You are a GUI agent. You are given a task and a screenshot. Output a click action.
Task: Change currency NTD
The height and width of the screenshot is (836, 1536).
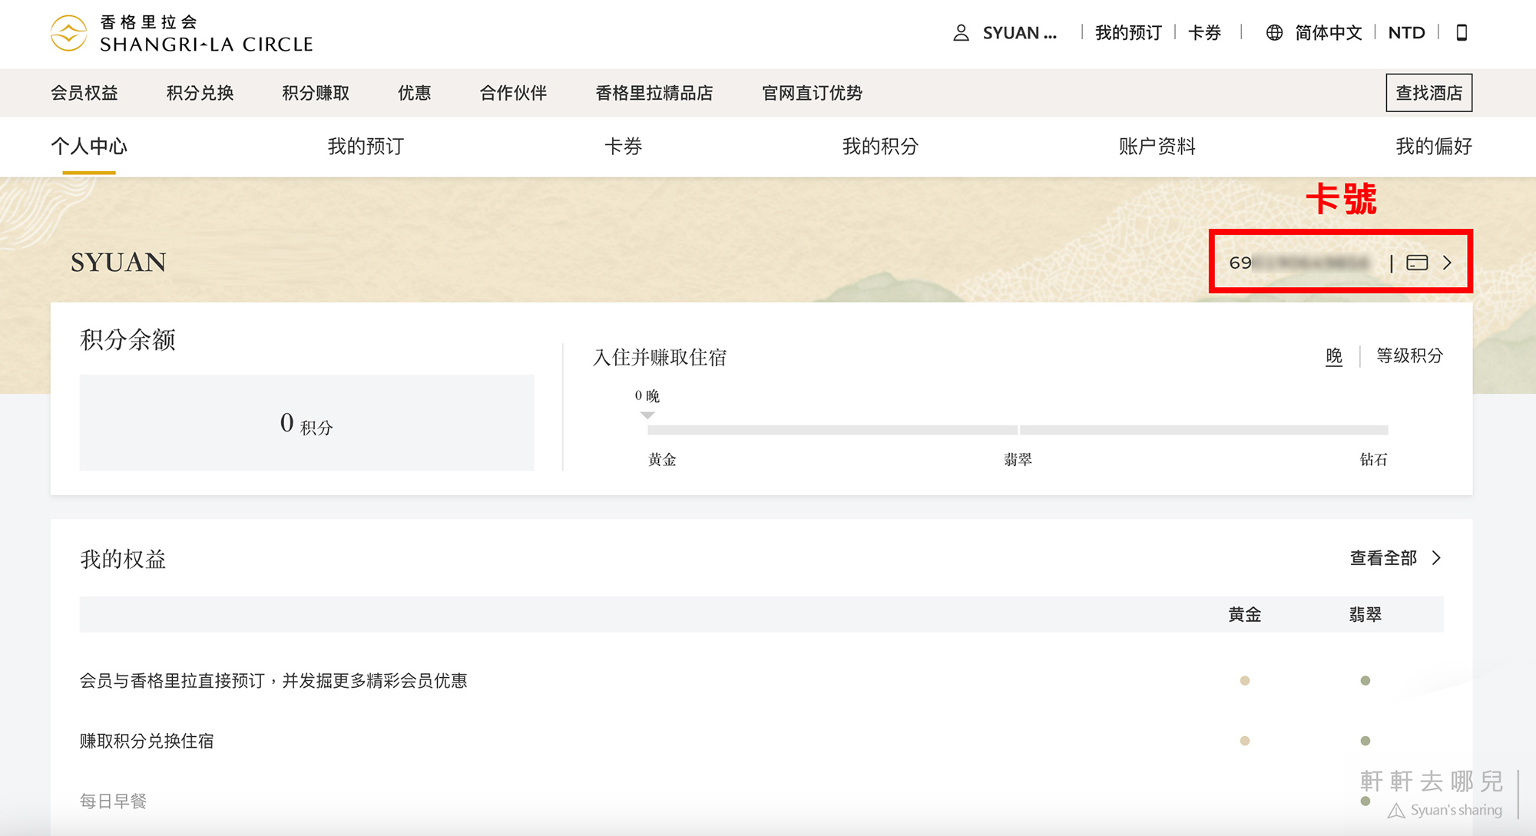pos(1407,33)
